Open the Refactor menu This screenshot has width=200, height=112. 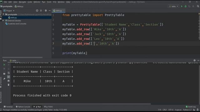37,2
